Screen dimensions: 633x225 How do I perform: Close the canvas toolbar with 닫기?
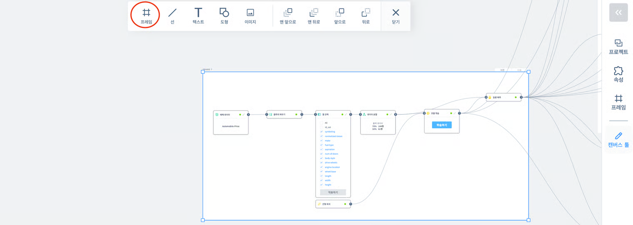tap(396, 16)
